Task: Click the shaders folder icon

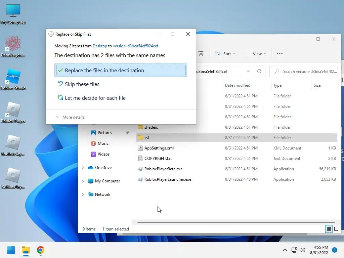Action: 140,127
